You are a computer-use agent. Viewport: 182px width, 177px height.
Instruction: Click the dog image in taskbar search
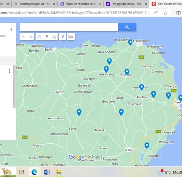point(6,172)
